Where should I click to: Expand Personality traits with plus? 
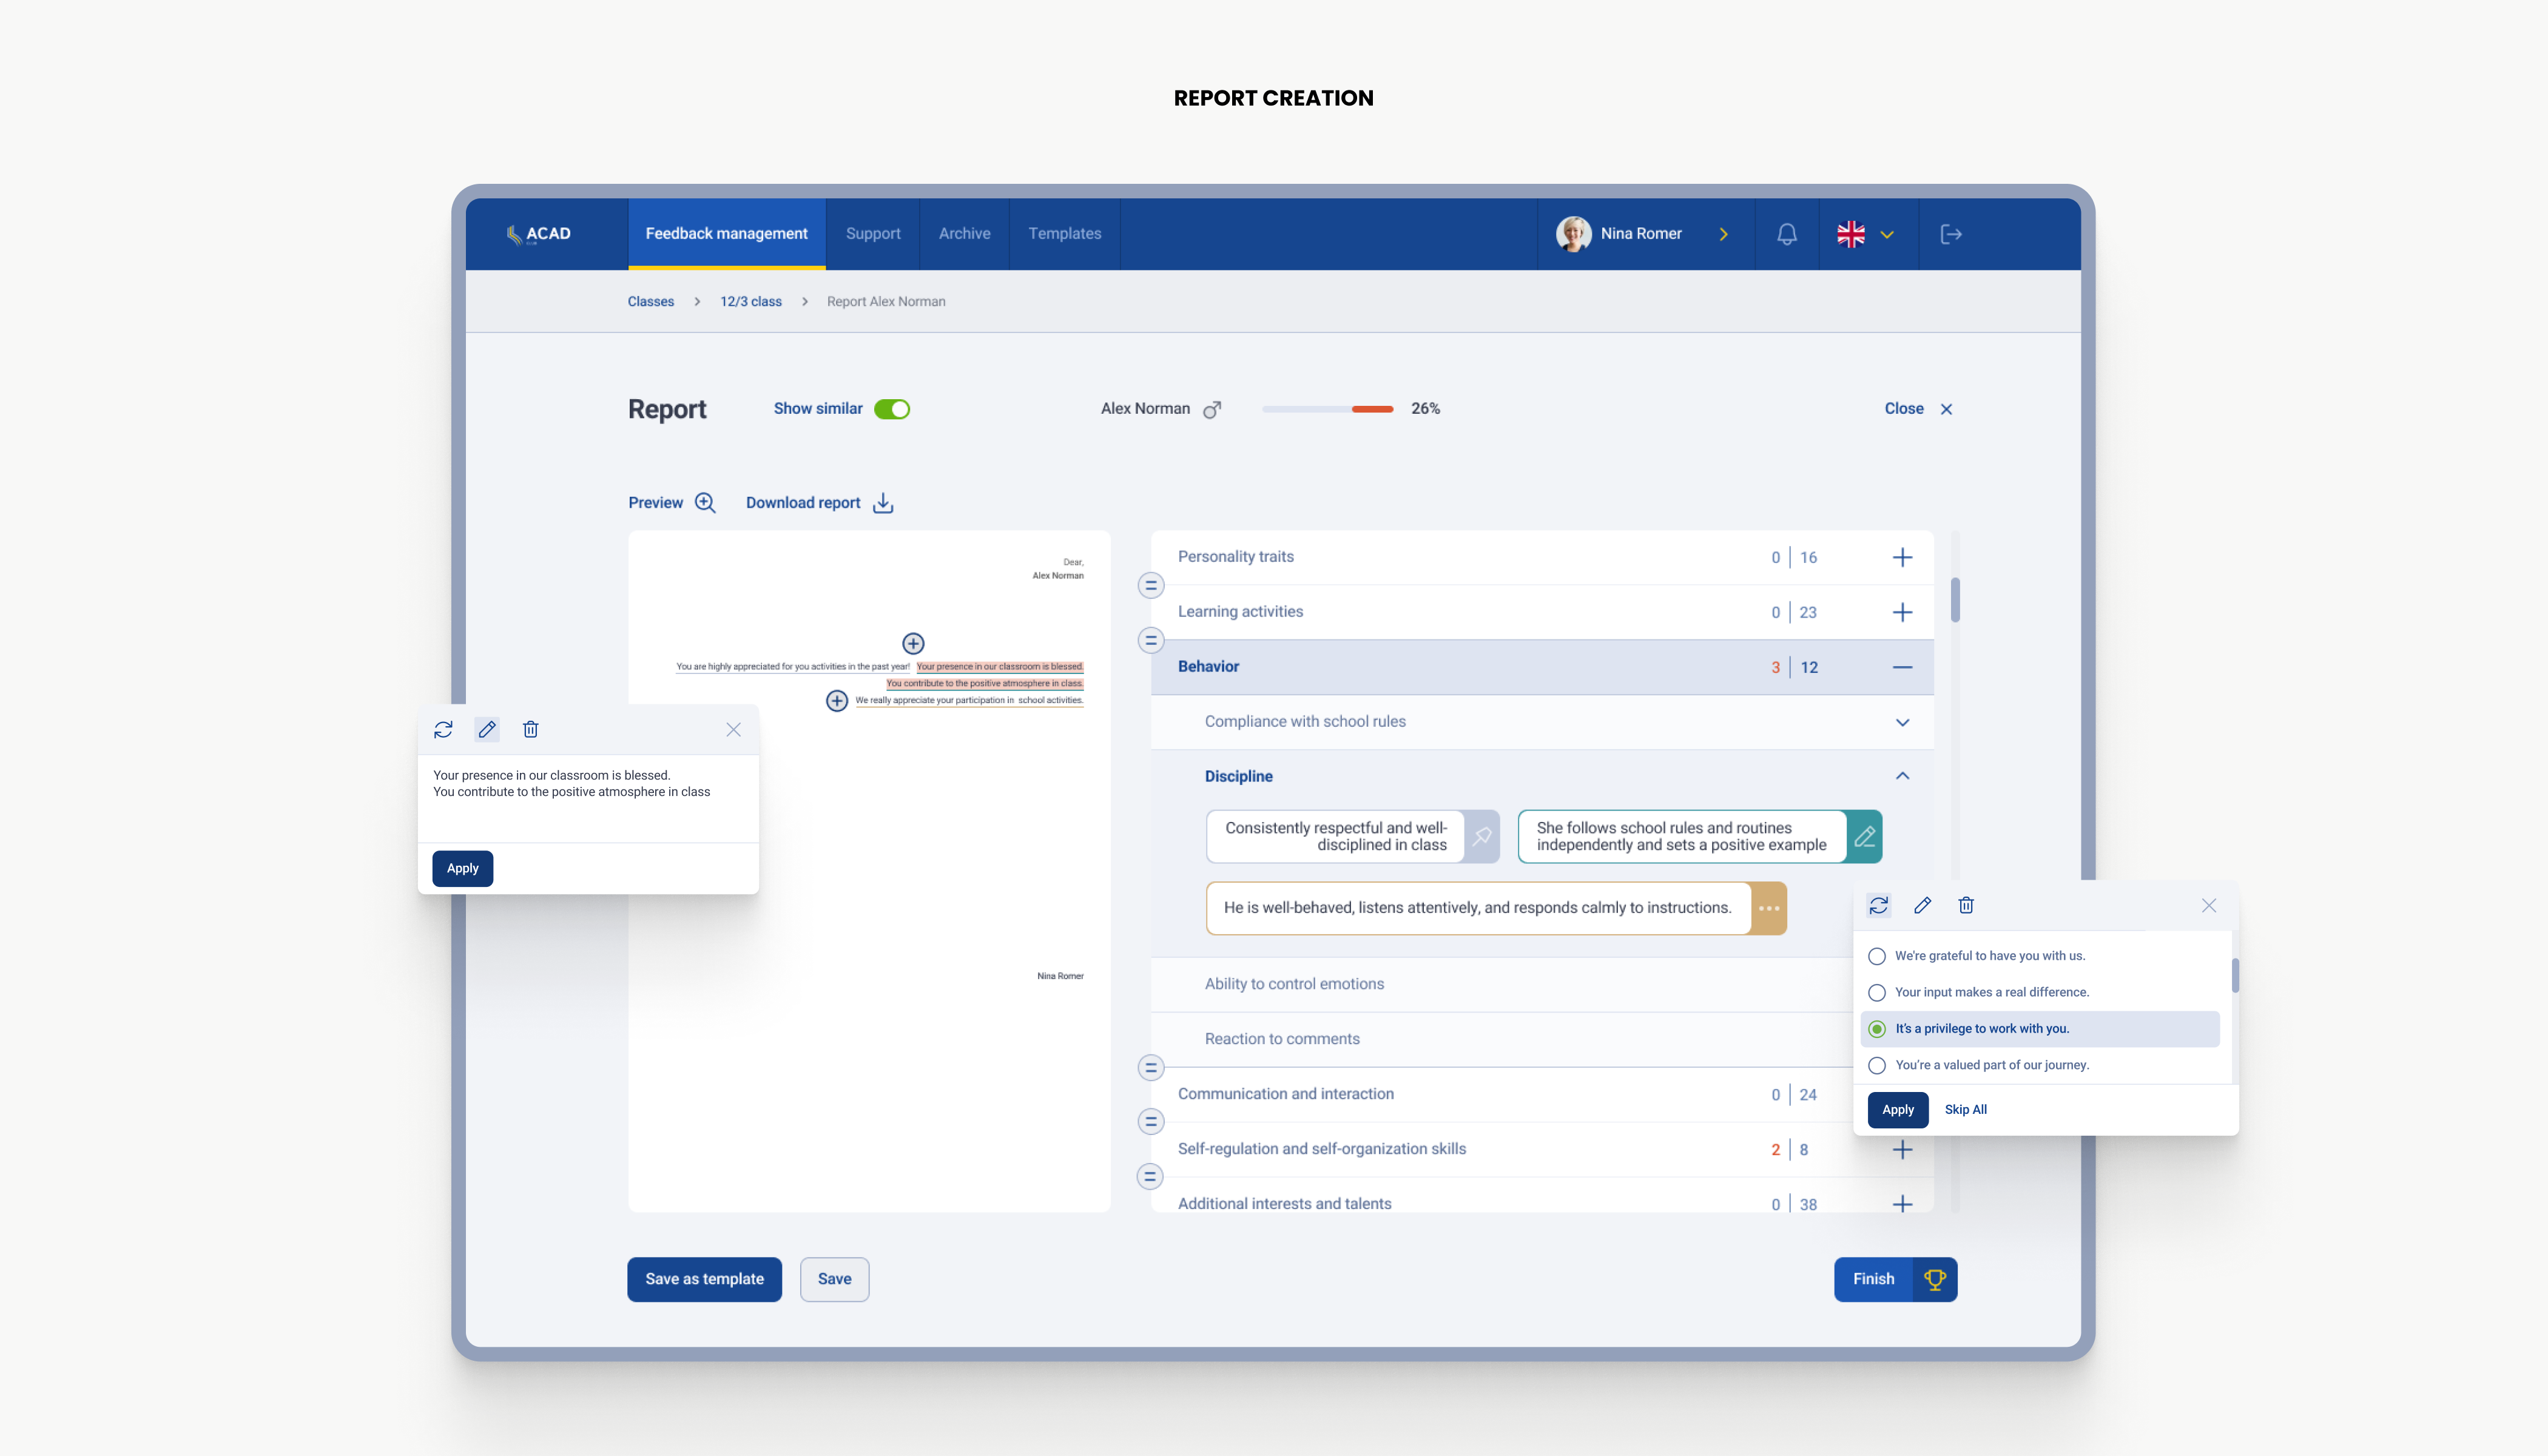click(x=1903, y=557)
